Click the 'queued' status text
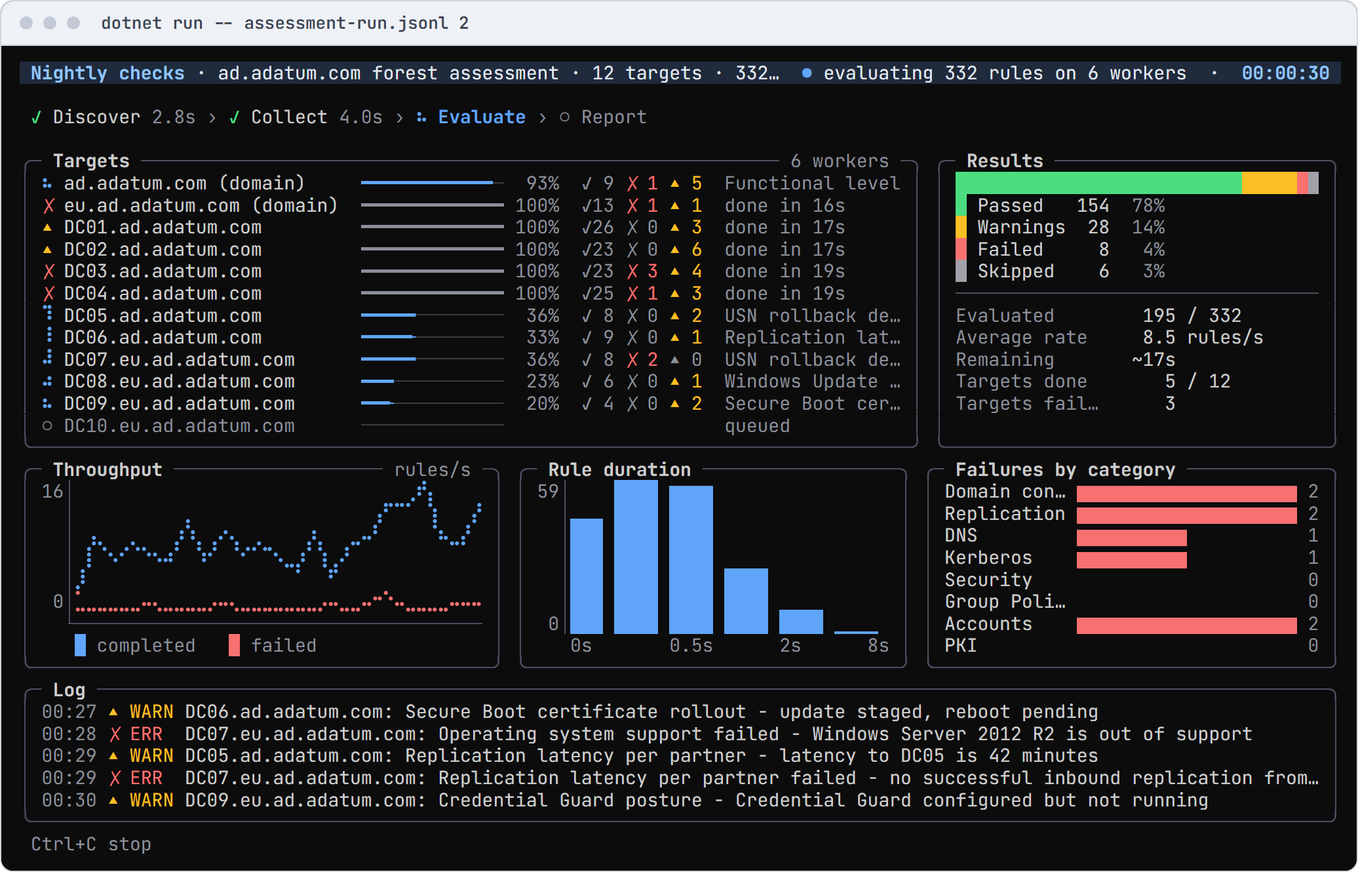 (x=757, y=426)
